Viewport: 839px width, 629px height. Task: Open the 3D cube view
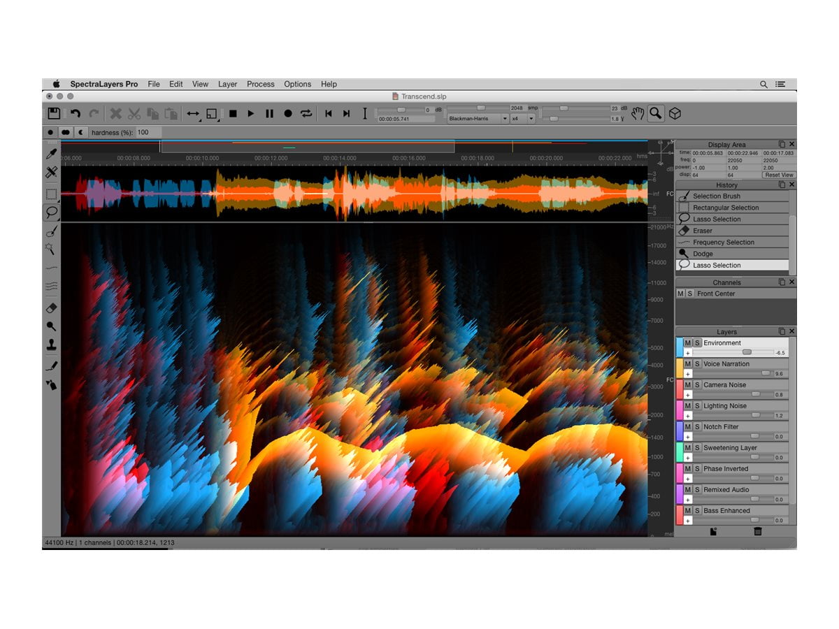pos(675,113)
